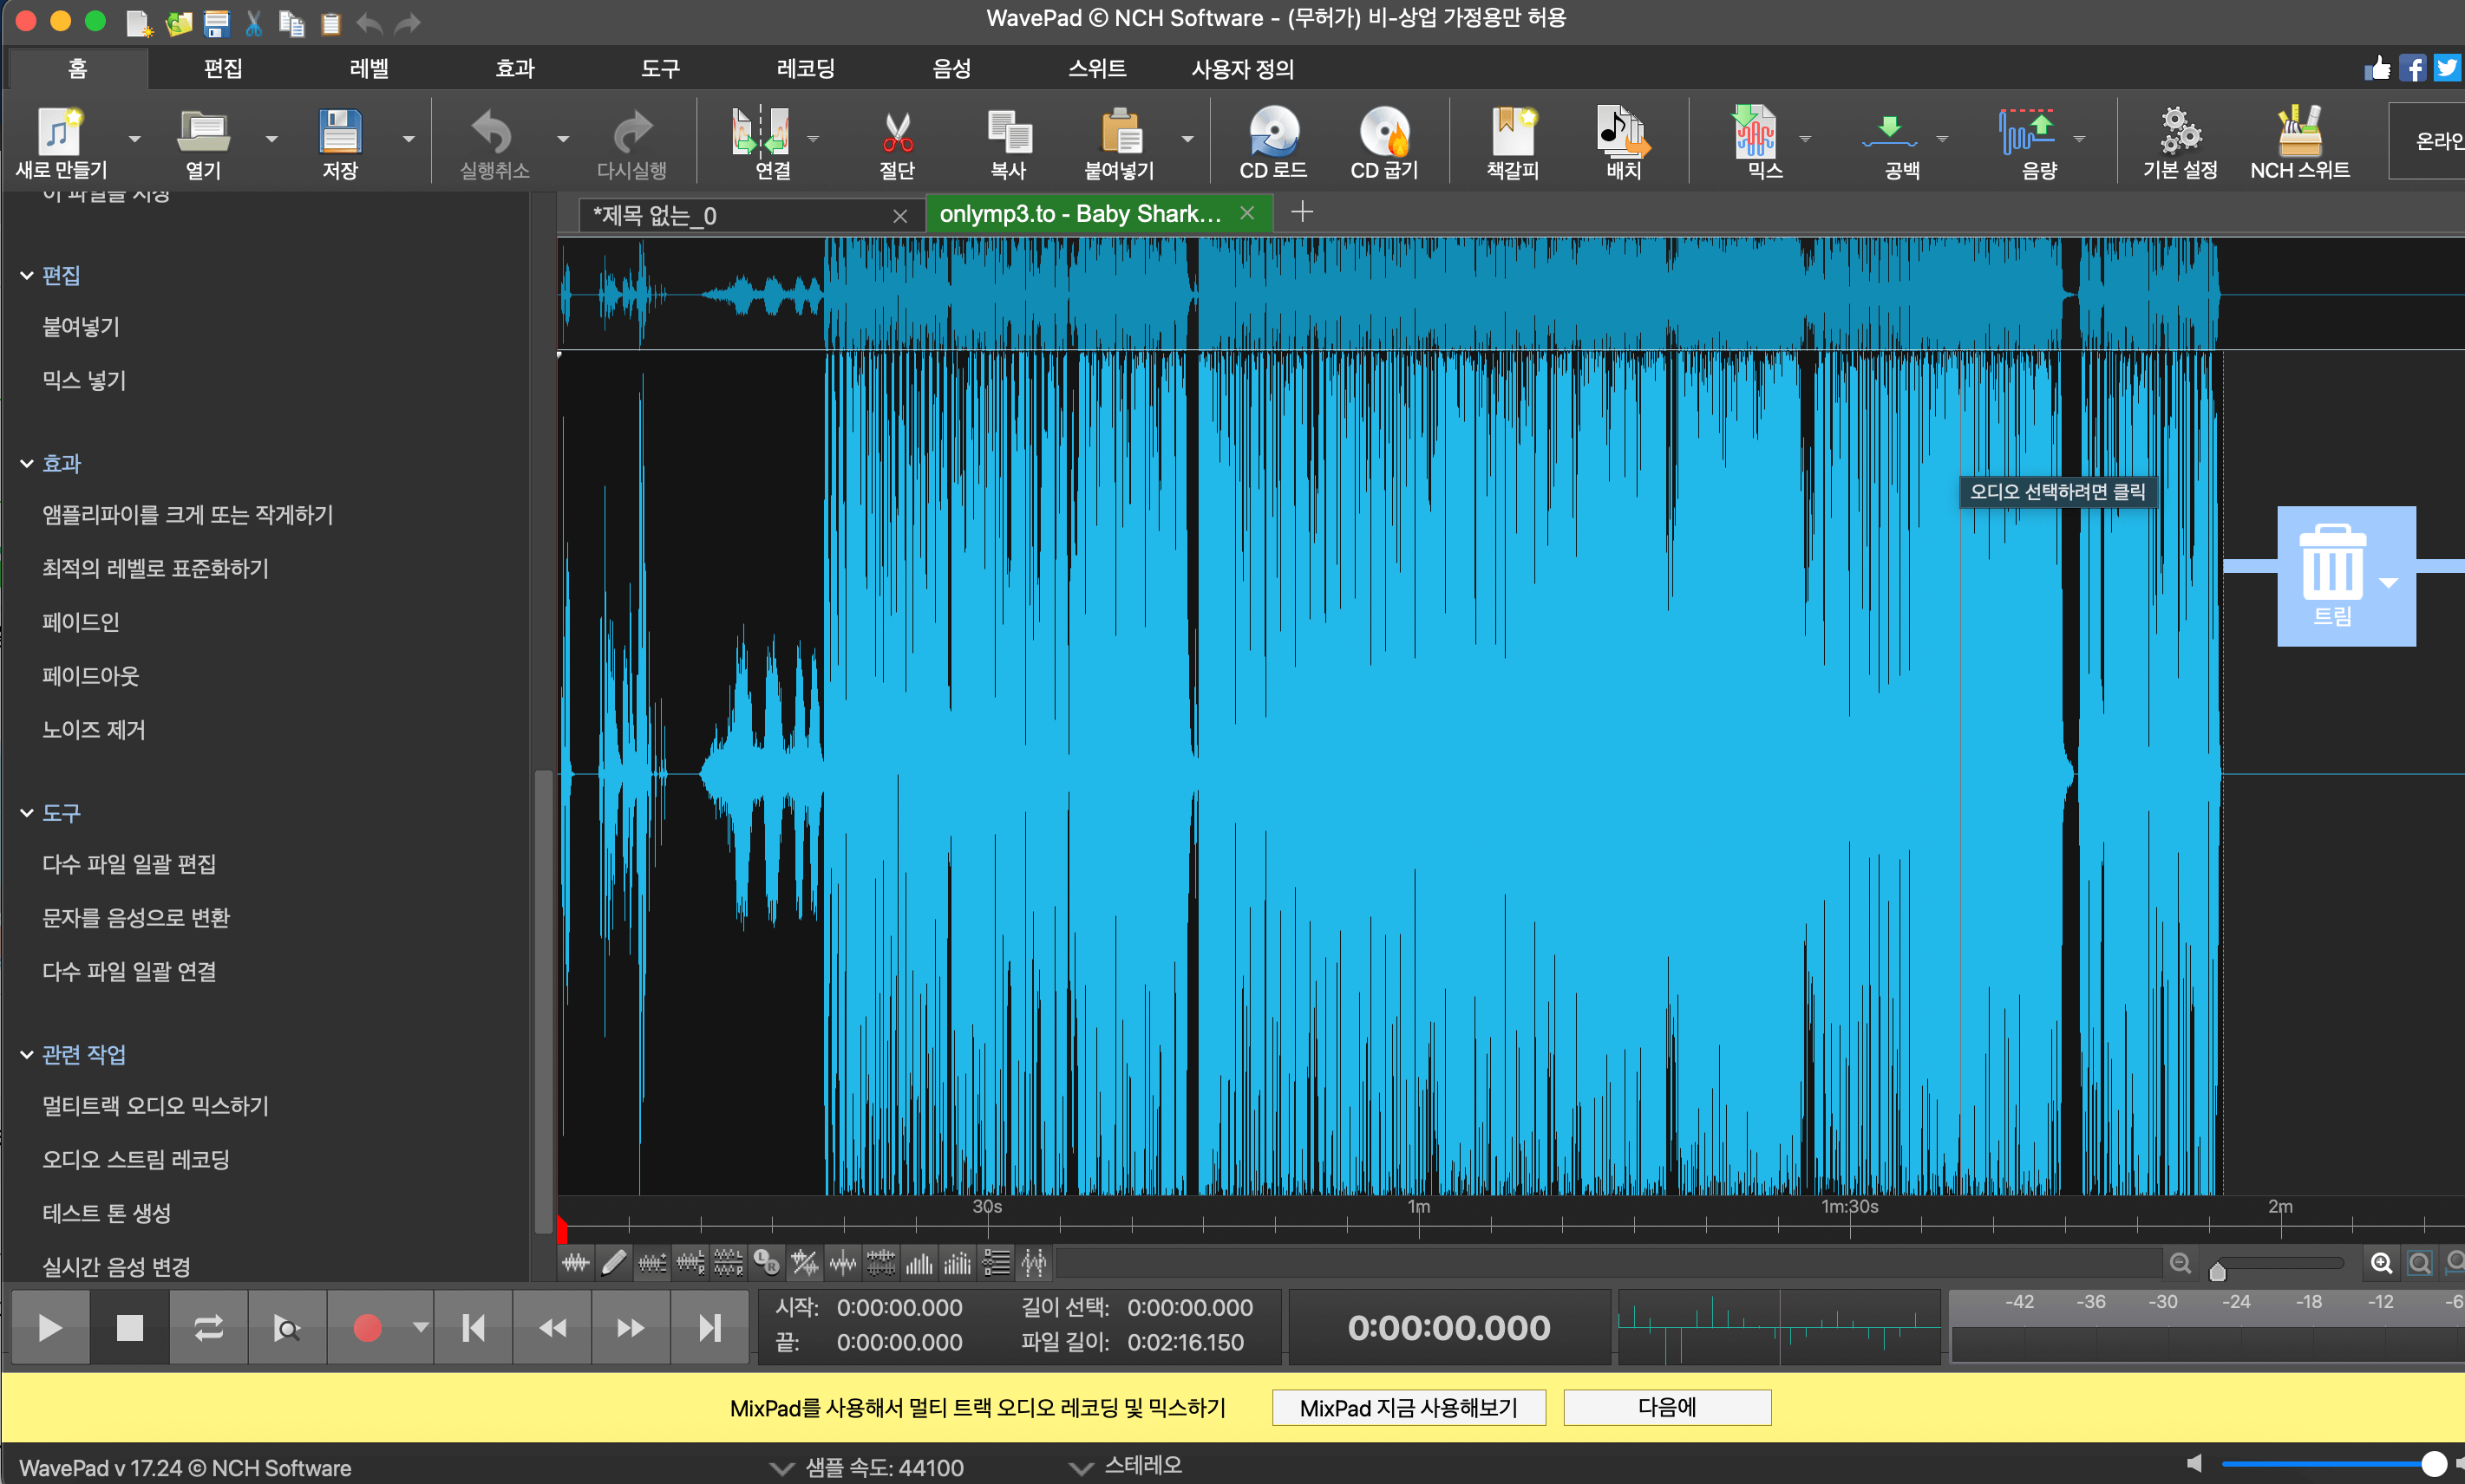This screenshot has width=2465, height=1484.
Task: Click the MixPad 지금 사용해보기 button
Action: coord(1408,1407)
